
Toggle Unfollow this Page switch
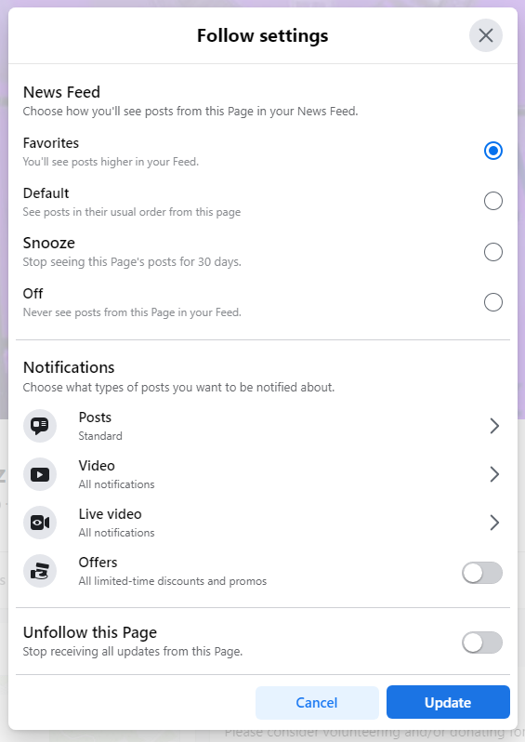tap(482, 643)
